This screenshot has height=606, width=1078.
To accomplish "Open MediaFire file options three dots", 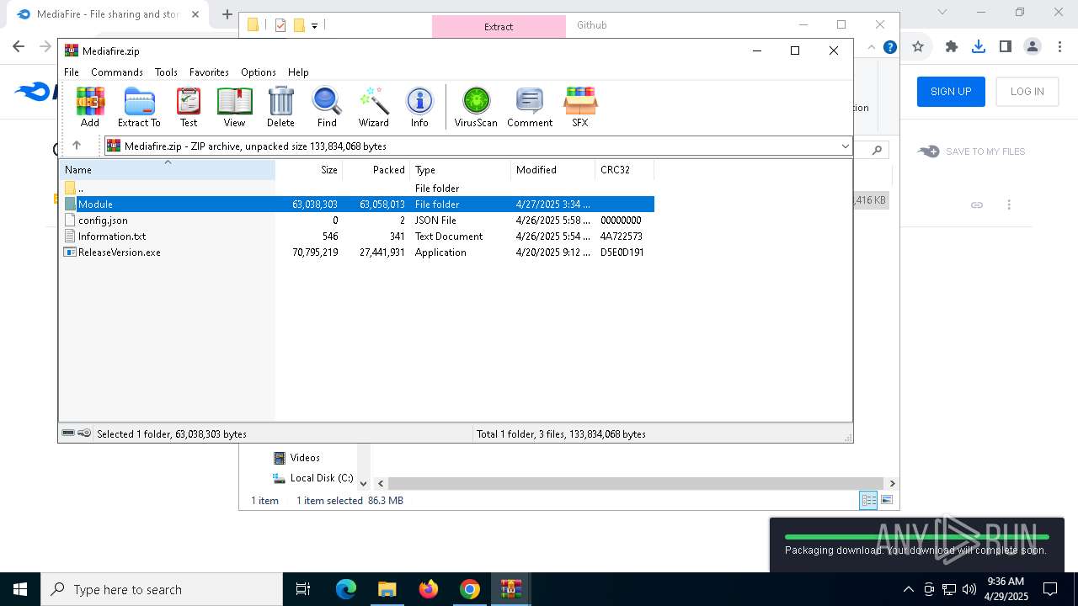I will pyautogui.click(x=1009, y=205).
